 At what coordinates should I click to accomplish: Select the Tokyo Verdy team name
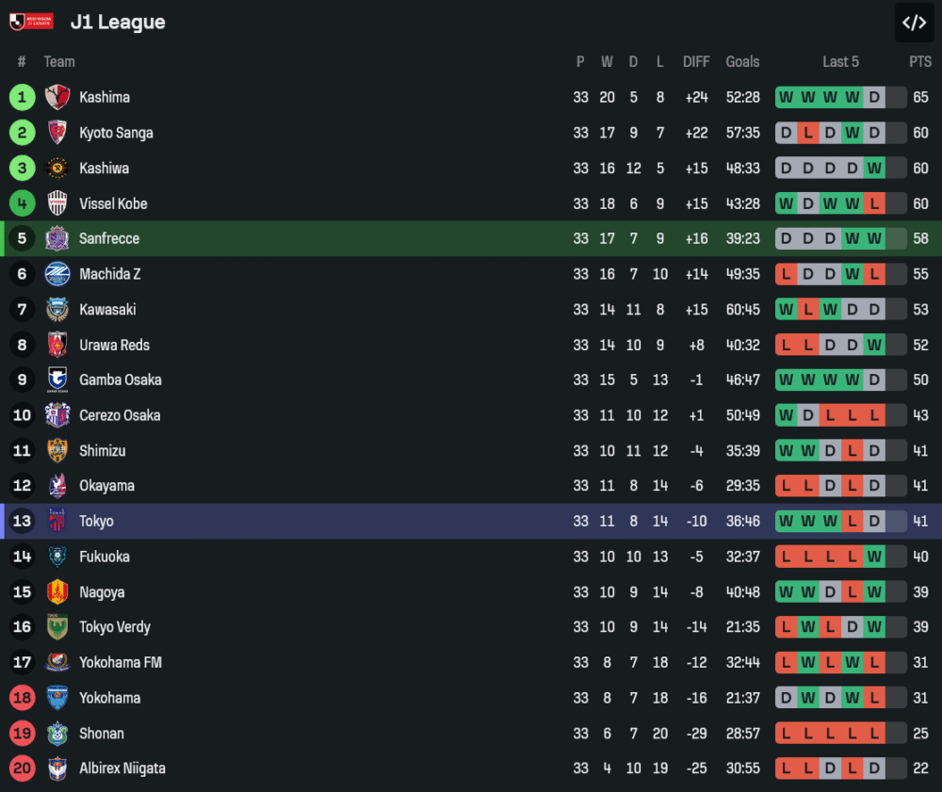[x=114, y=627]
